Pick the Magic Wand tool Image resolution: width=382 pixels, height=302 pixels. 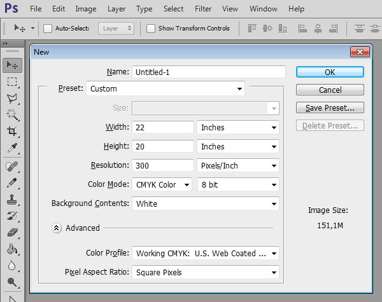[x=12, y=114]
